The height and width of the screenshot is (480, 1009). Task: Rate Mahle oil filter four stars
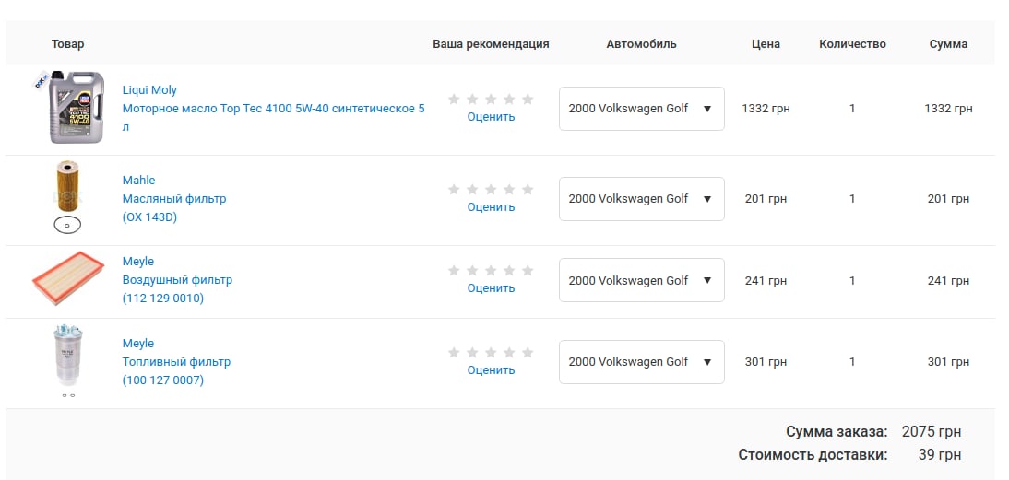click(509, 189)
